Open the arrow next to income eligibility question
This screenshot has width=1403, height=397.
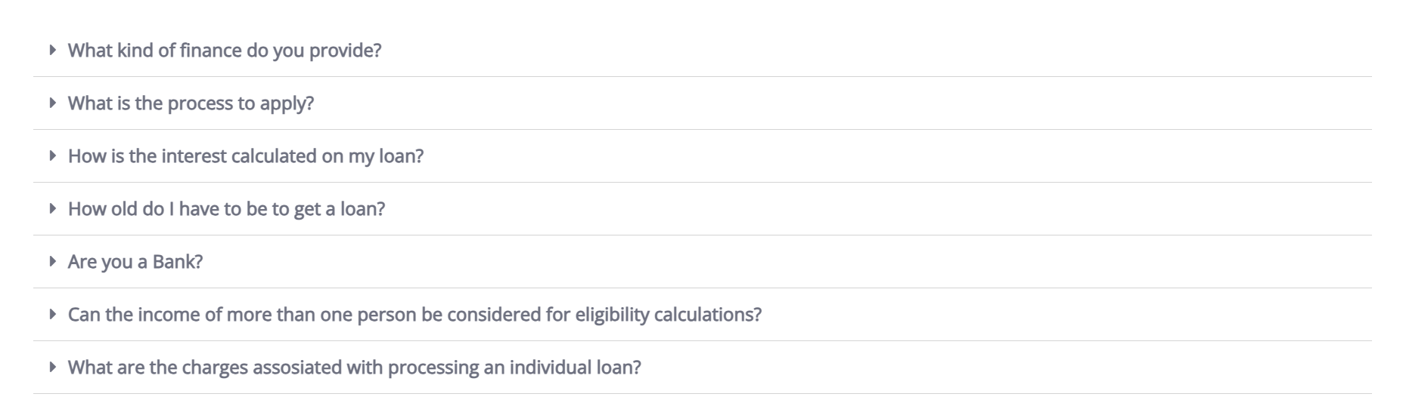(52, 314)
